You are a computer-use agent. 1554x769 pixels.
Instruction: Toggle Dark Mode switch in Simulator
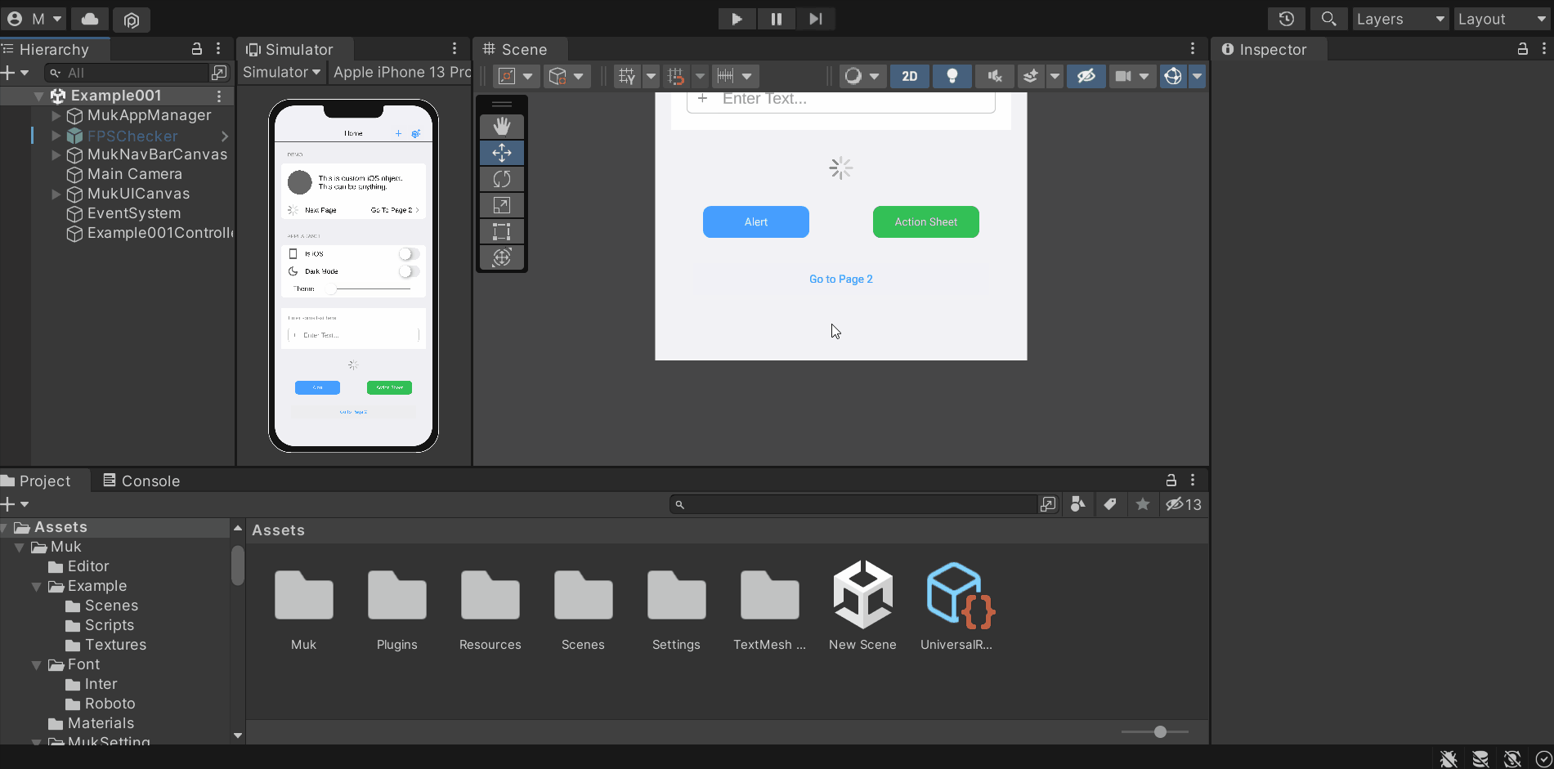tap(409, 271)
